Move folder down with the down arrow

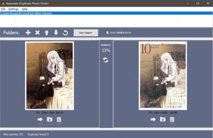pyautogui.click(x=56, y=33)
